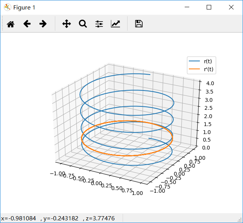Image resolution: width=243 pixels, height=223 pixels.
Task: Open the Configure subplots sliders dialog
Action: click(99, 24)
